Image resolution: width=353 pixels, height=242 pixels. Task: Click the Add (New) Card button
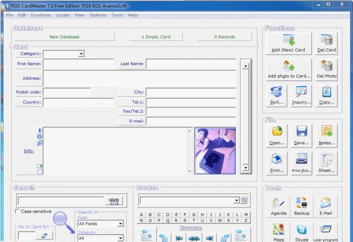(288, 43)
